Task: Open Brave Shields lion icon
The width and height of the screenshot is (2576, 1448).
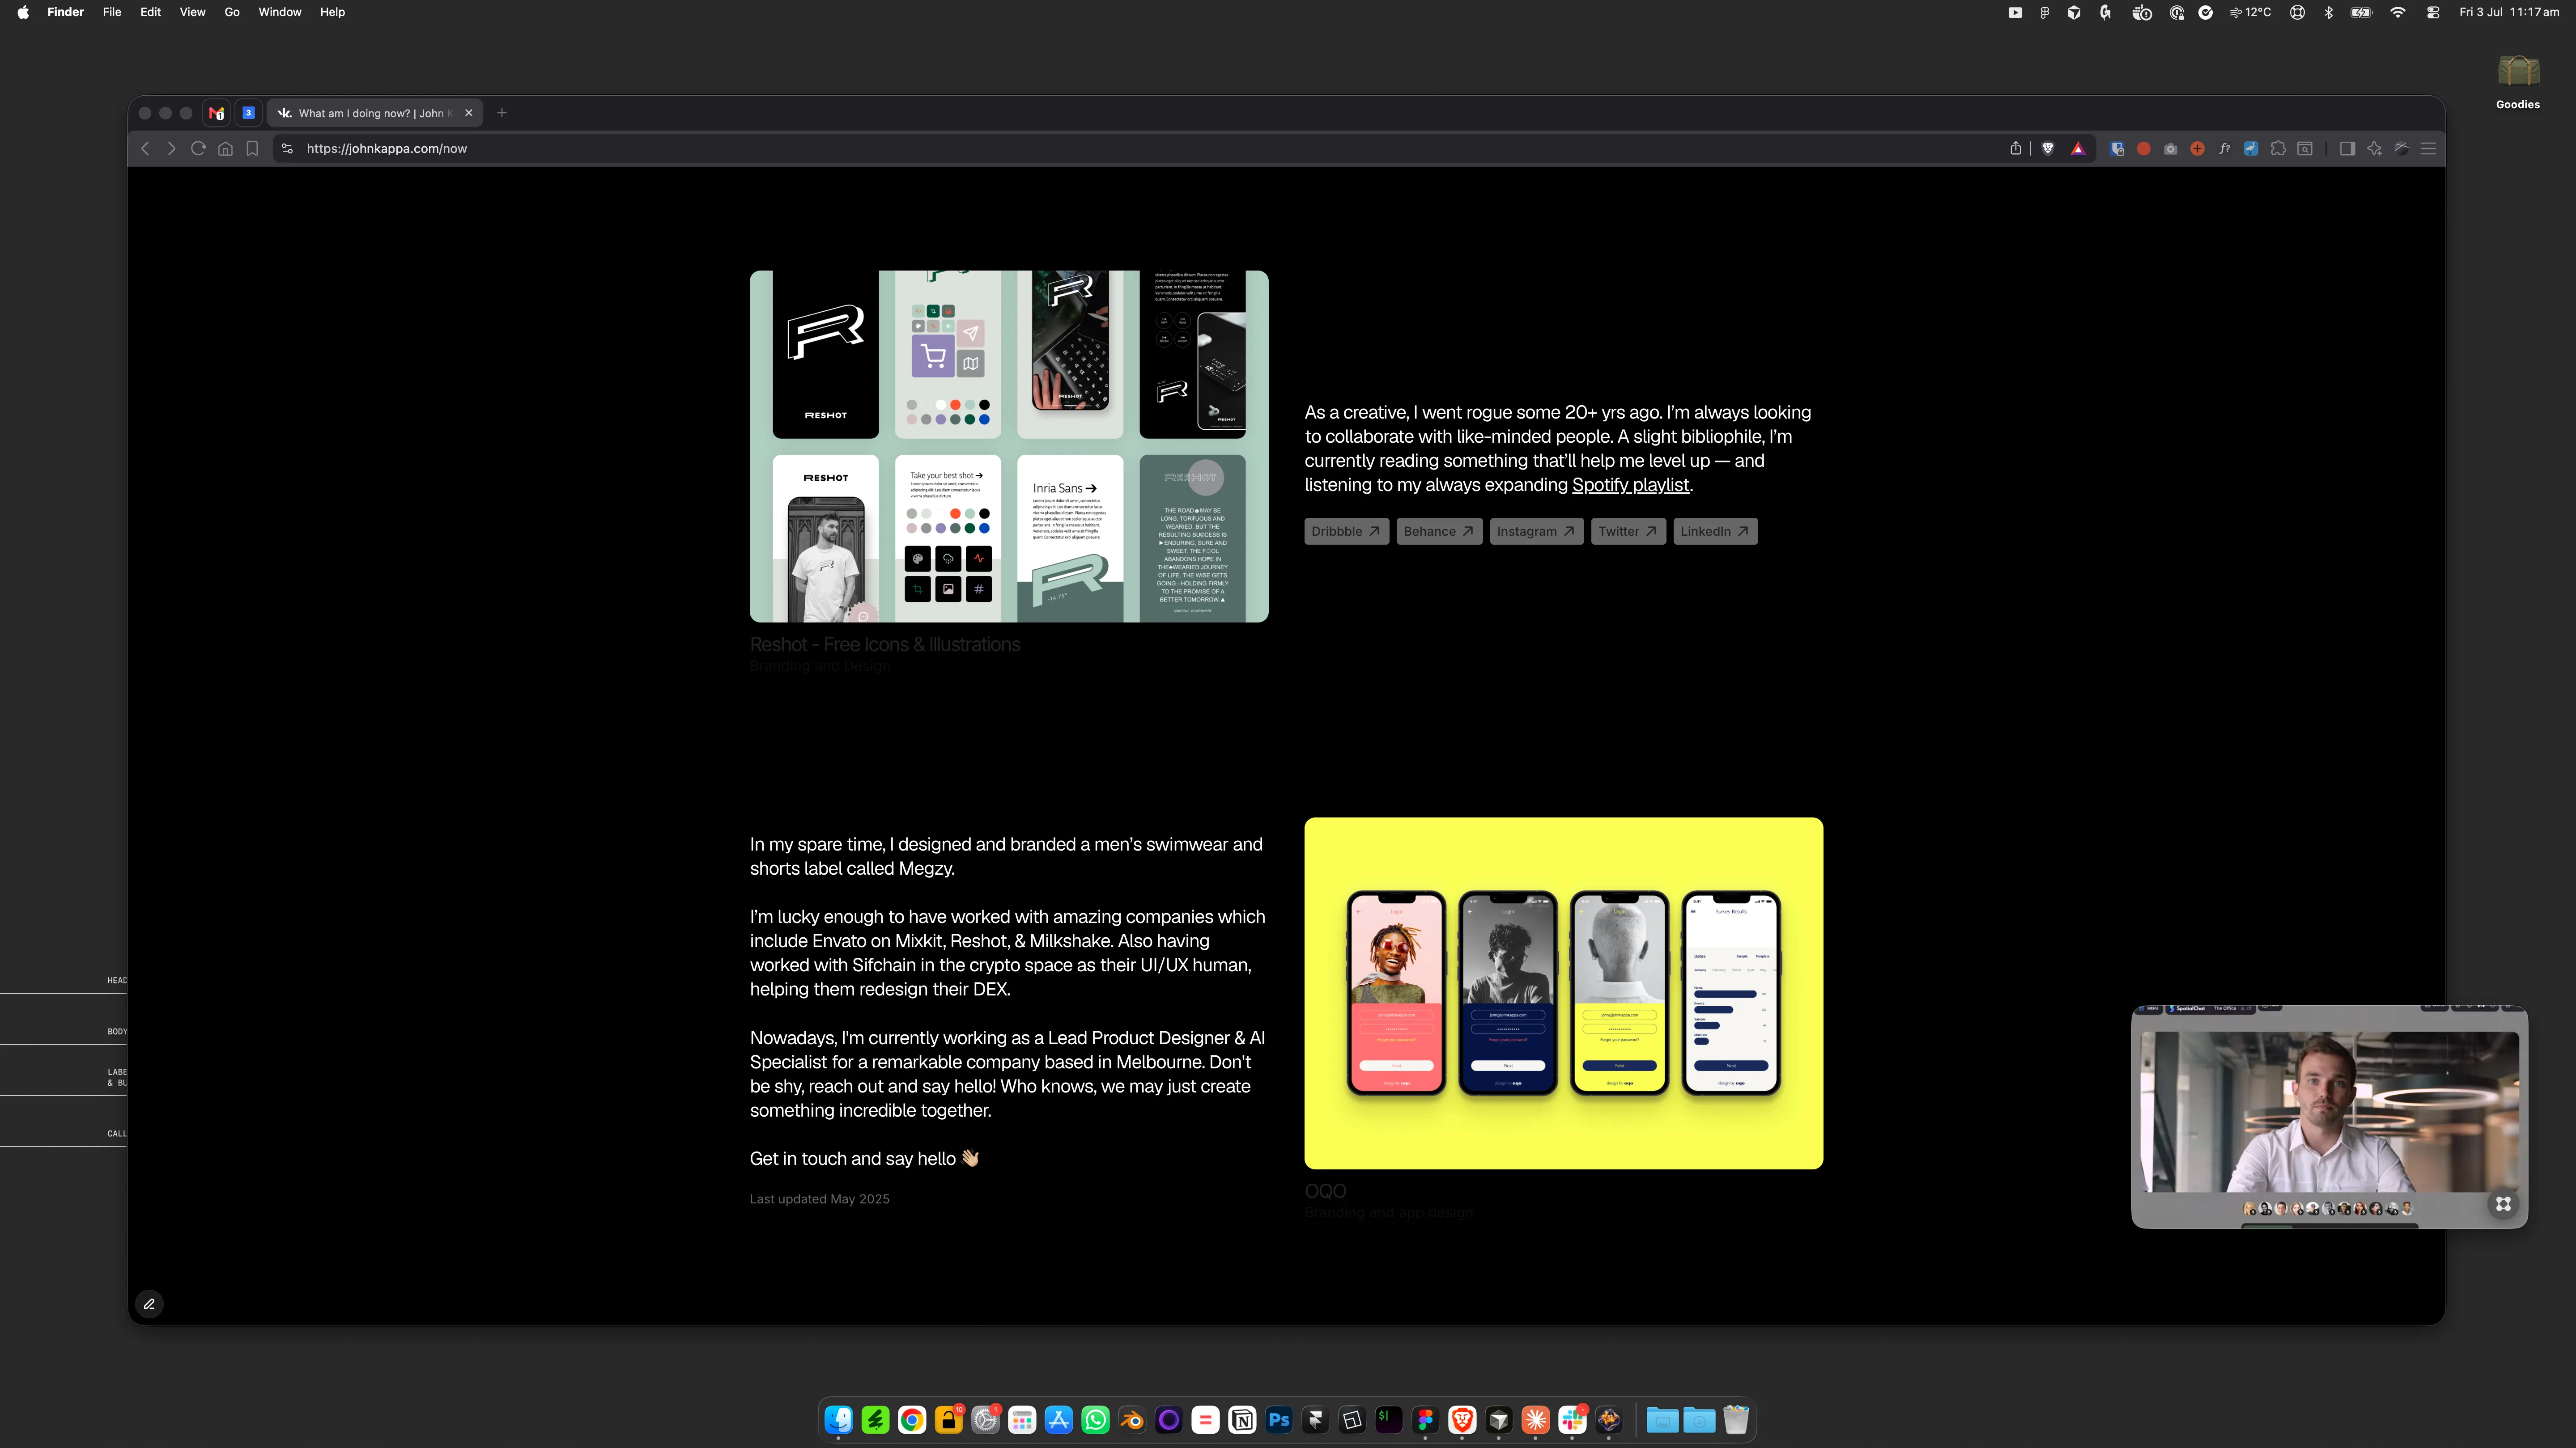Action: click(2048, 149)
